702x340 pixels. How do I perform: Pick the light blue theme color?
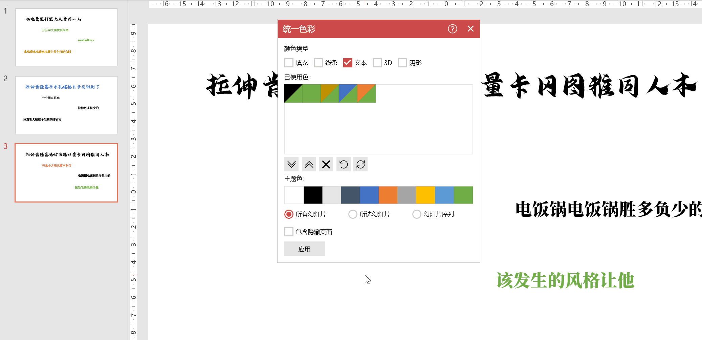click(445, 195)
